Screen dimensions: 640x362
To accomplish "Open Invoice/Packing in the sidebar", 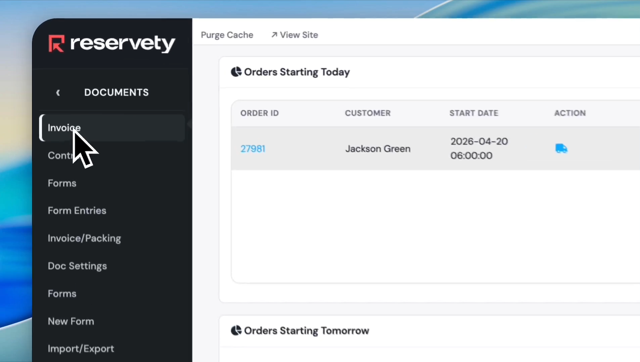I will pyautogui.click(x=84, y=238).
